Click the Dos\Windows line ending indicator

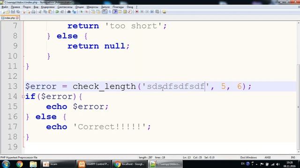tap(248, 158)
